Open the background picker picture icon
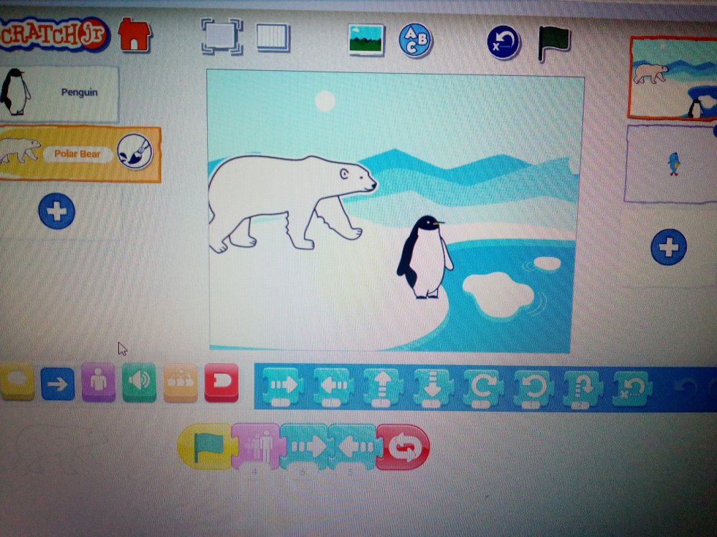 point(366,40)
